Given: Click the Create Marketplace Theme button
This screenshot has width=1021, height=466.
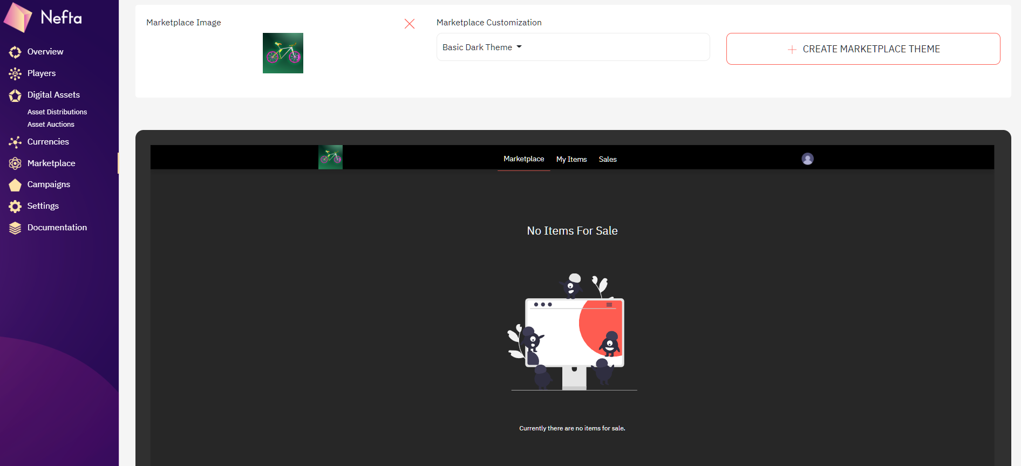Looking at the screenshot, I should pos(863,49).
